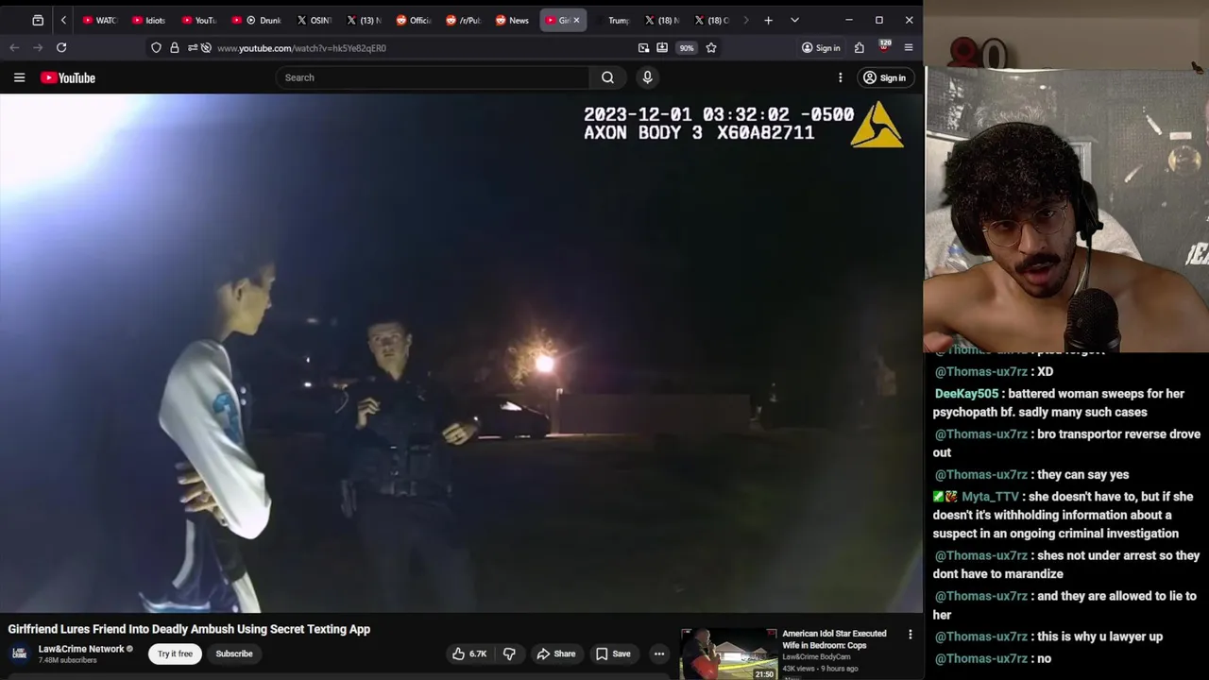Click the Try it free button
Viewport: 1209px width, 680px height.
(x=175, y=654)
